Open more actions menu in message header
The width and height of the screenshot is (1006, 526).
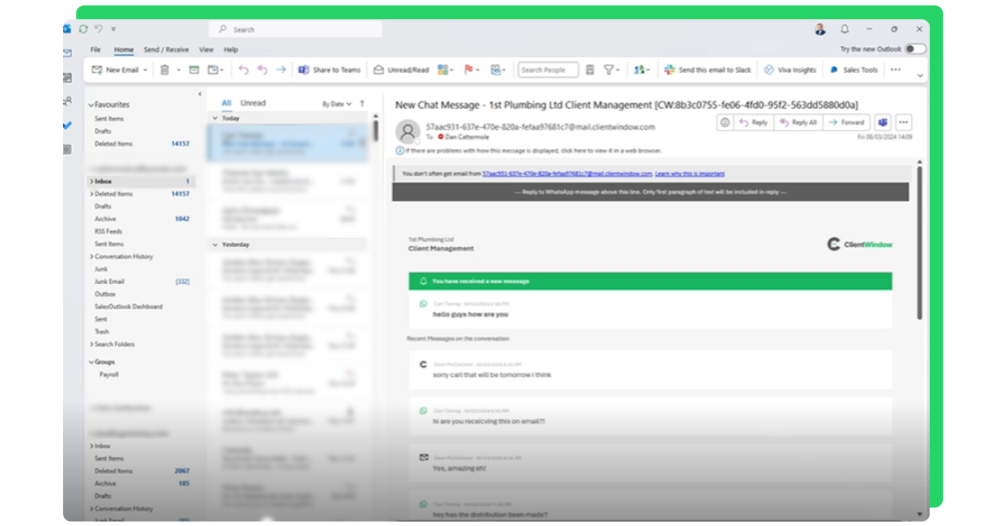903,122
